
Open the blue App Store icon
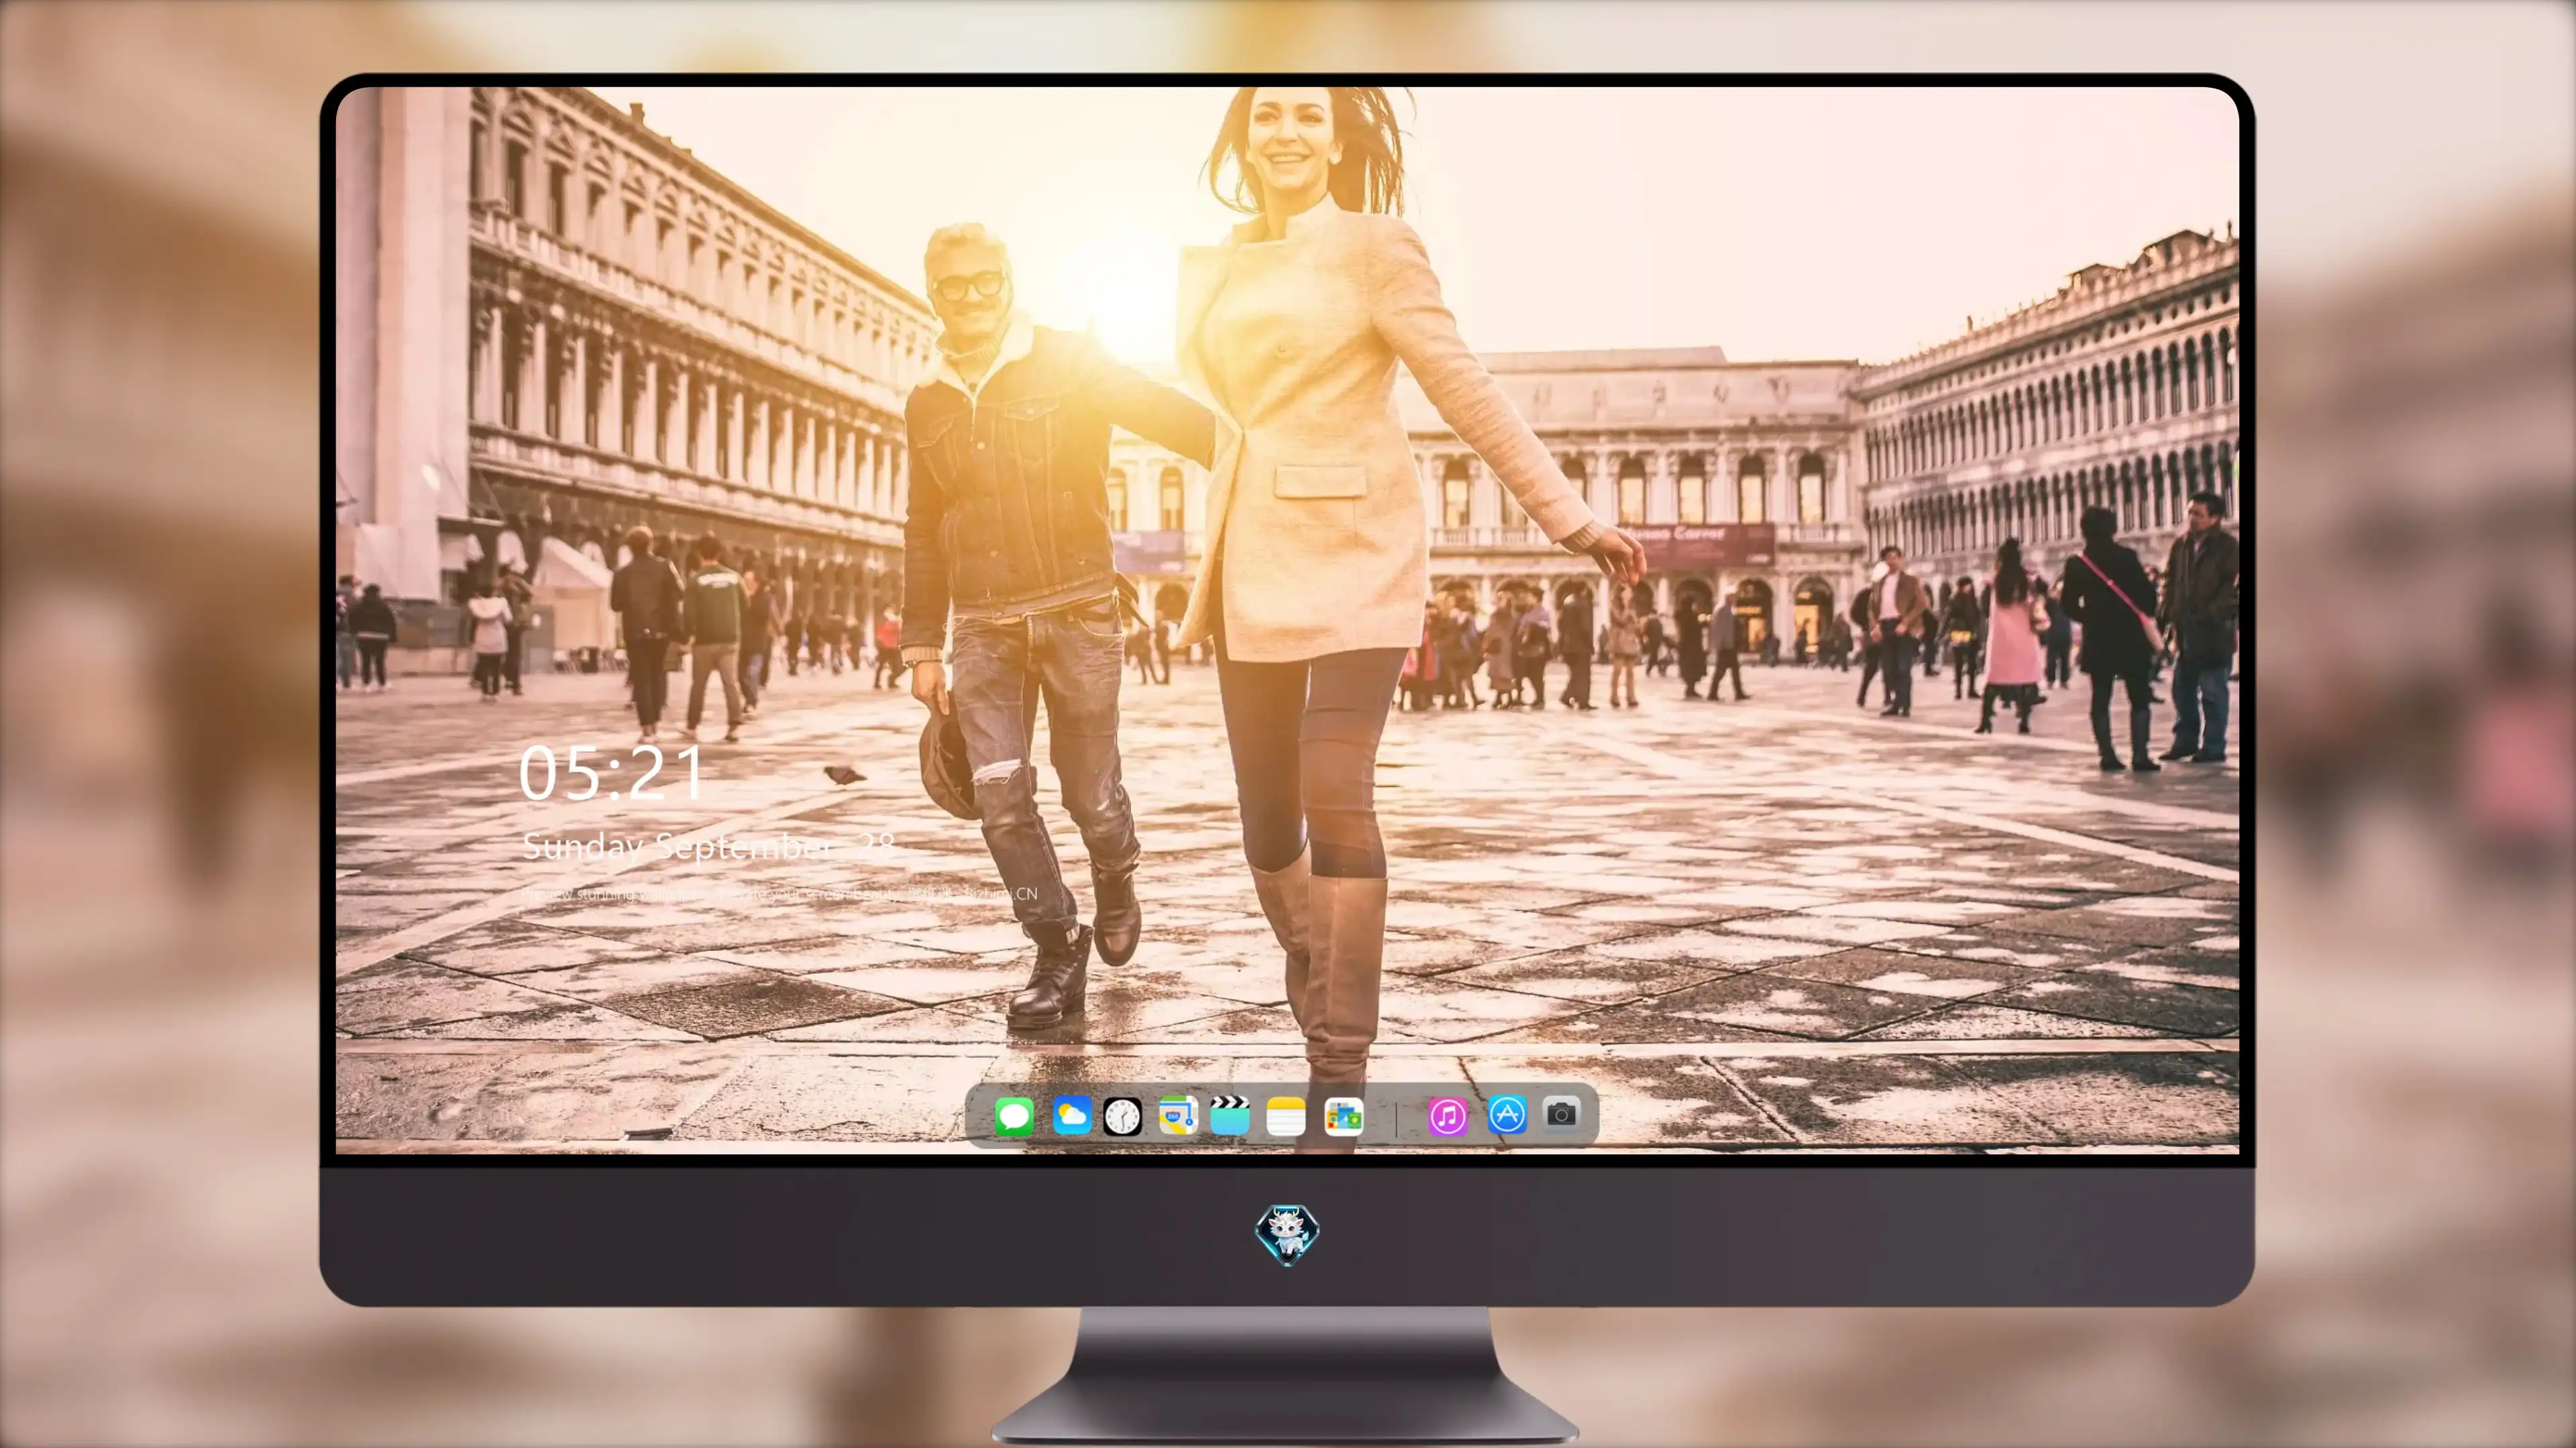1507,1115
